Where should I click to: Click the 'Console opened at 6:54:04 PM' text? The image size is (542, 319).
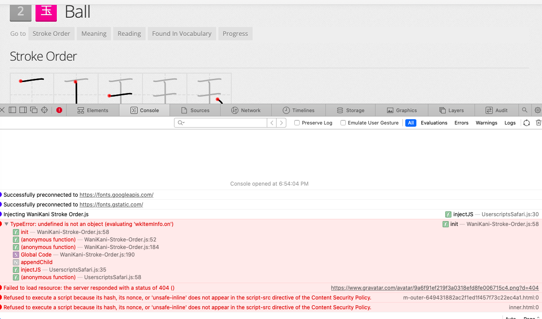click(x=269, y=184)
